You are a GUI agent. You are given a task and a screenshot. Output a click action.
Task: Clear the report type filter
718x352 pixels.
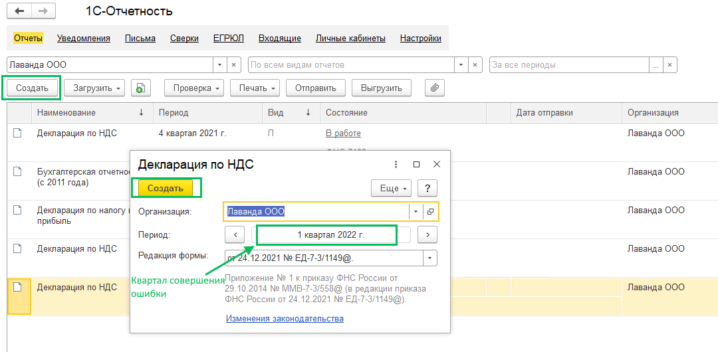[475, 65]
